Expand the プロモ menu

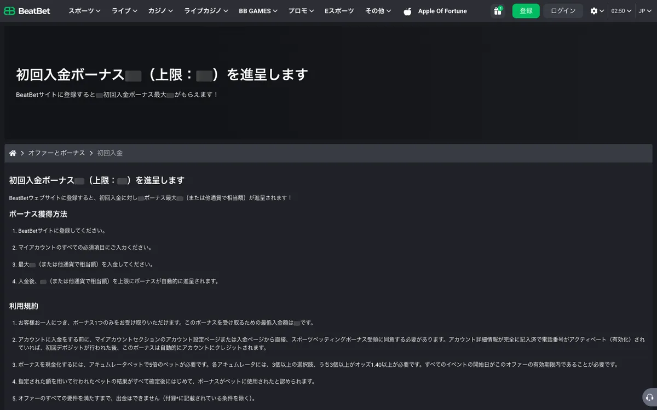(301, 11)
